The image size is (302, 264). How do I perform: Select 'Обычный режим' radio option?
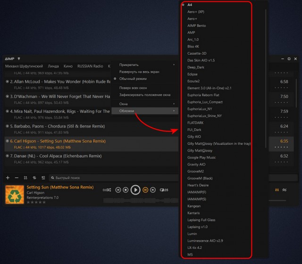click(x=133, y=78)
